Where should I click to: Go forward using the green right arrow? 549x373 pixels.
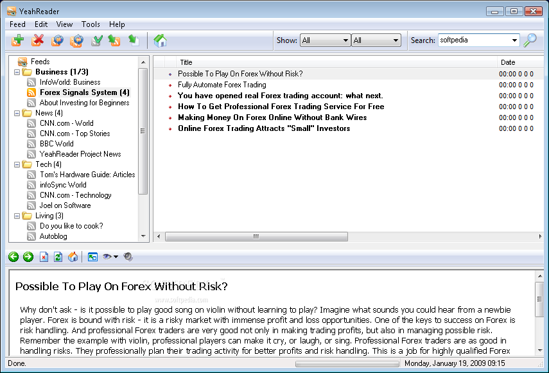[28, 257]
